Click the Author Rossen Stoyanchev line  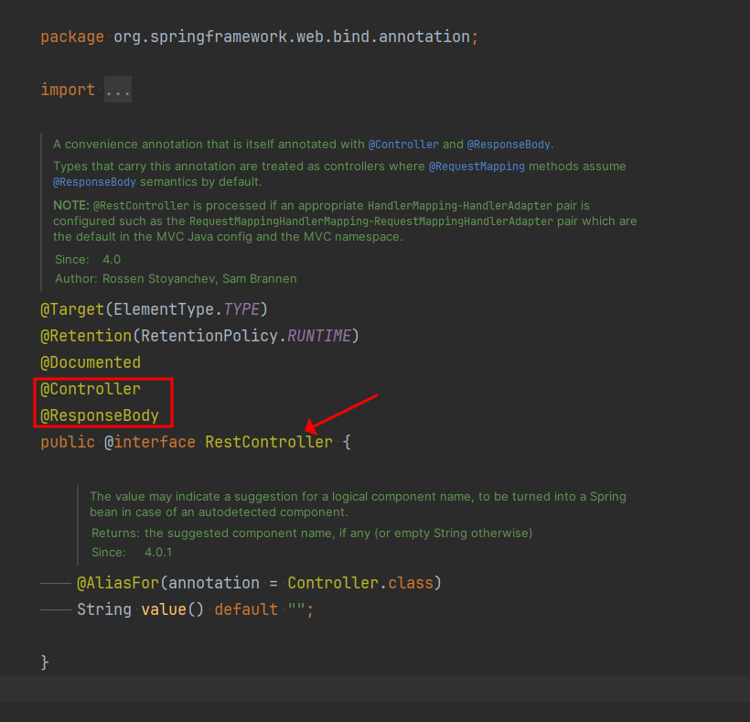tap(176, 279)
